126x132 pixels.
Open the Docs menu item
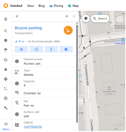[x=31, y=6]
